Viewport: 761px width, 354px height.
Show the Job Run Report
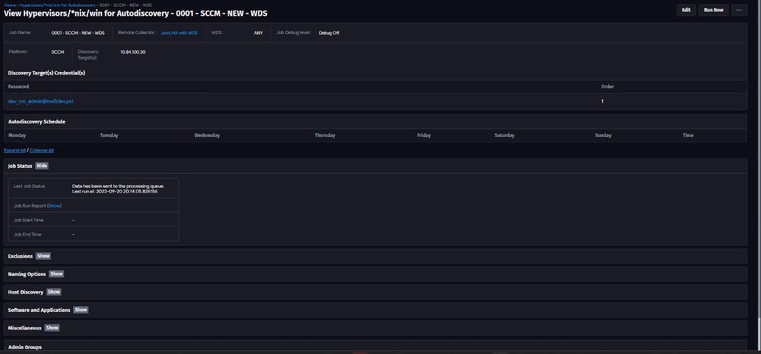click(x=54, y=206)
